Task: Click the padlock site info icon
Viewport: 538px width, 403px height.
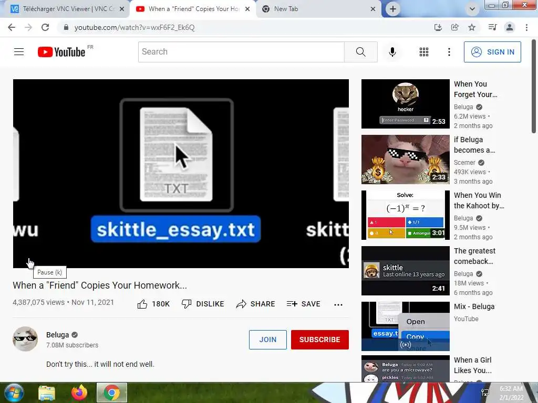Action: point(66,27)
